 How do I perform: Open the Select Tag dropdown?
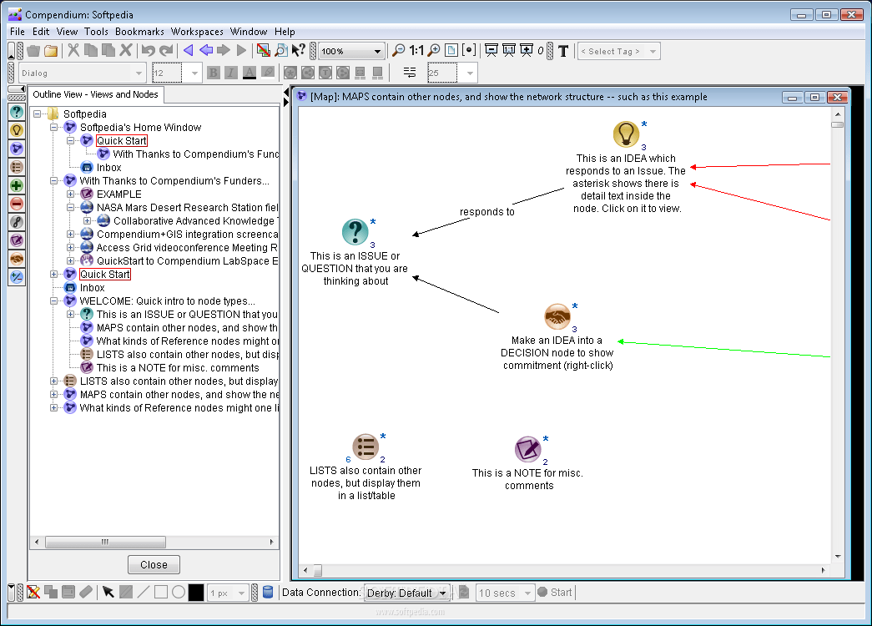[653, 51]
